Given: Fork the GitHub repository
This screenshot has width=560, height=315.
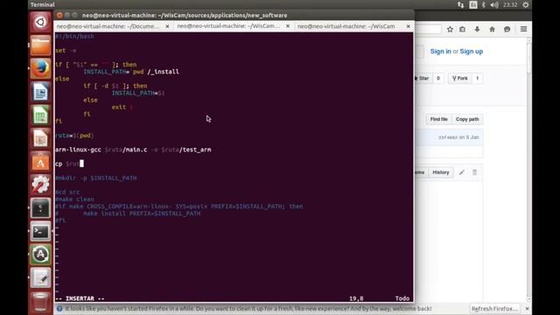Looking at the screenshot, I should pos(460,78).
